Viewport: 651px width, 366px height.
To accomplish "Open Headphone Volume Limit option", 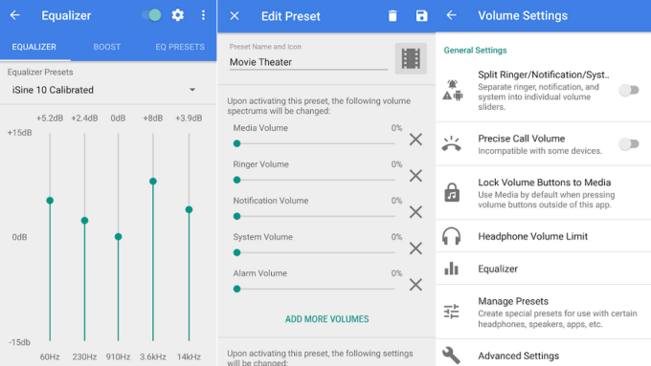I will click(544, 236).
